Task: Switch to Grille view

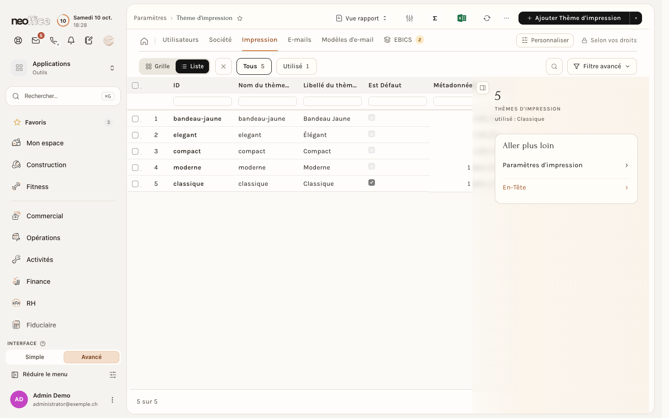Action: point(157,66)
